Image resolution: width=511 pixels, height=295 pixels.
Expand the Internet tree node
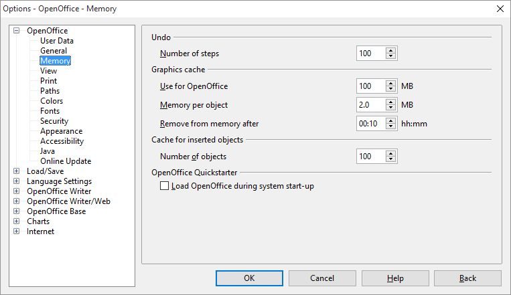point(16,231)
